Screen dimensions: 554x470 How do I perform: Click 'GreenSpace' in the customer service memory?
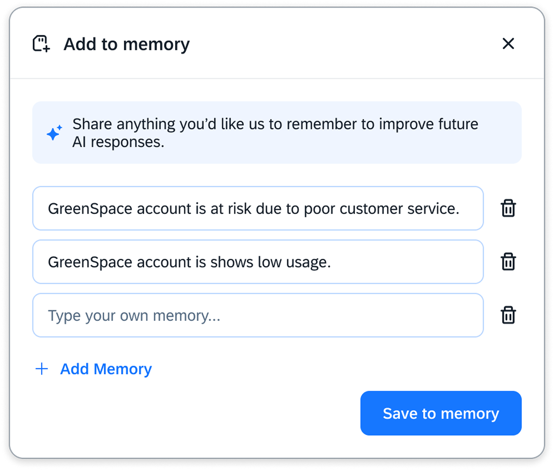pos(90,209)
